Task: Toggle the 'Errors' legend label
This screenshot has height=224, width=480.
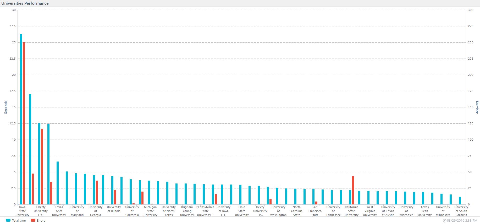Action: [41, 221]
